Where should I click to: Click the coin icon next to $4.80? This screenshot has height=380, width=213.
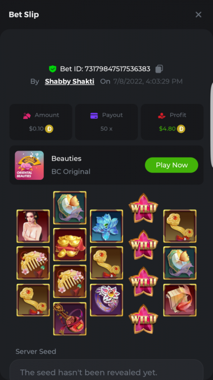(181, 129)
